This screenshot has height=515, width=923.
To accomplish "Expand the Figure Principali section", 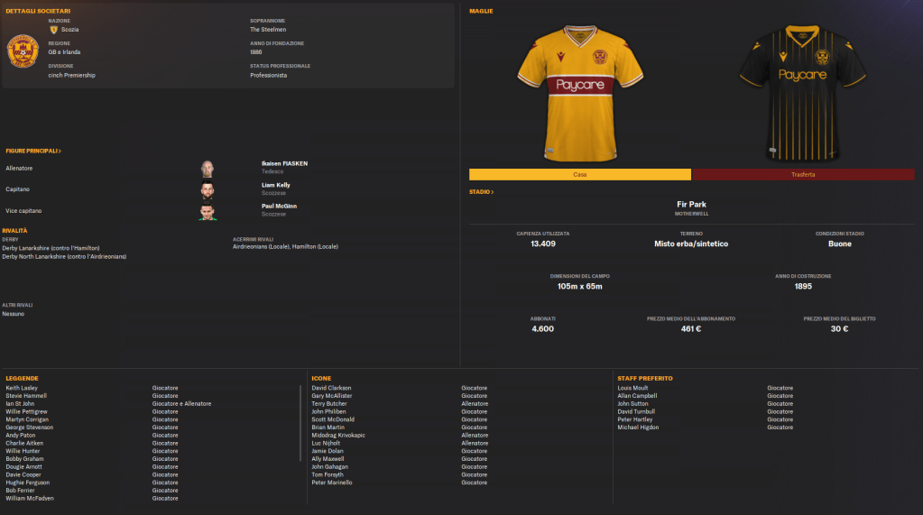I will coord(33,152).
